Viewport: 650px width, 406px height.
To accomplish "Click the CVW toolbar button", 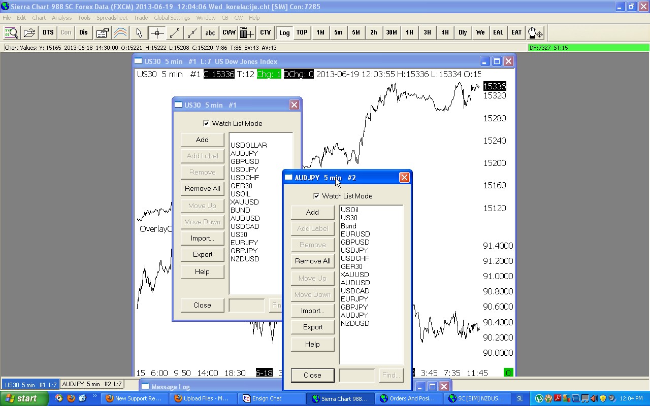I will [229, 33].
